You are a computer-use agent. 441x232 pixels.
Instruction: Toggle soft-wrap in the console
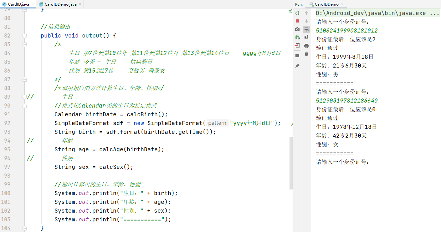point(306,29)
